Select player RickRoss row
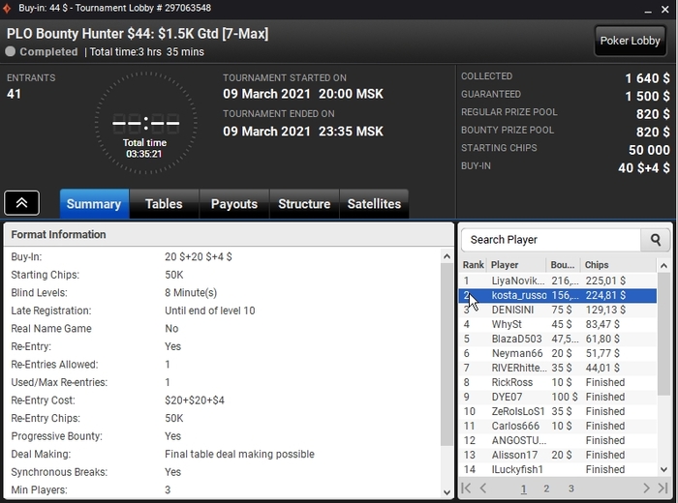 coord(558,382)
